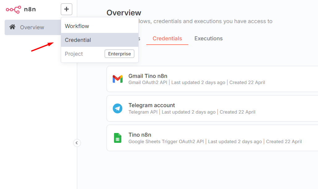Open the Tino n8n Google Sheets credential title
The height and width of the screenshot is (189, 318).
pyautogui.click(x=140, y=135)
